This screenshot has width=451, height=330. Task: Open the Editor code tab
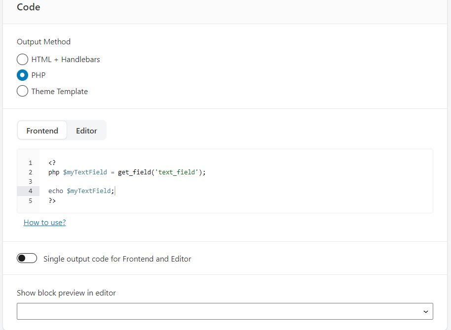click(86, 131)
